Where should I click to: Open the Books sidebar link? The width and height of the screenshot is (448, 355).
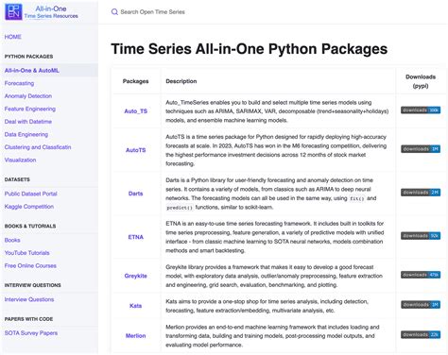(12, 240)
